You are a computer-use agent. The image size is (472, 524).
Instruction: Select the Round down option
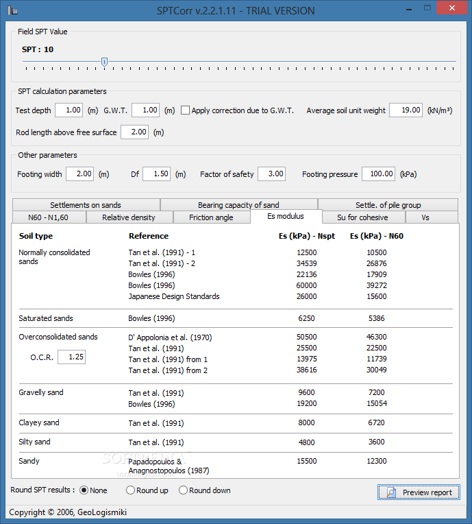[x=184, y=490]
